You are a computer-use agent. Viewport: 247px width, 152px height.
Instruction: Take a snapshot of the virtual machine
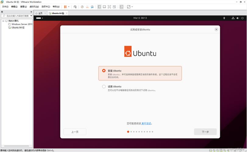(82, 7)
